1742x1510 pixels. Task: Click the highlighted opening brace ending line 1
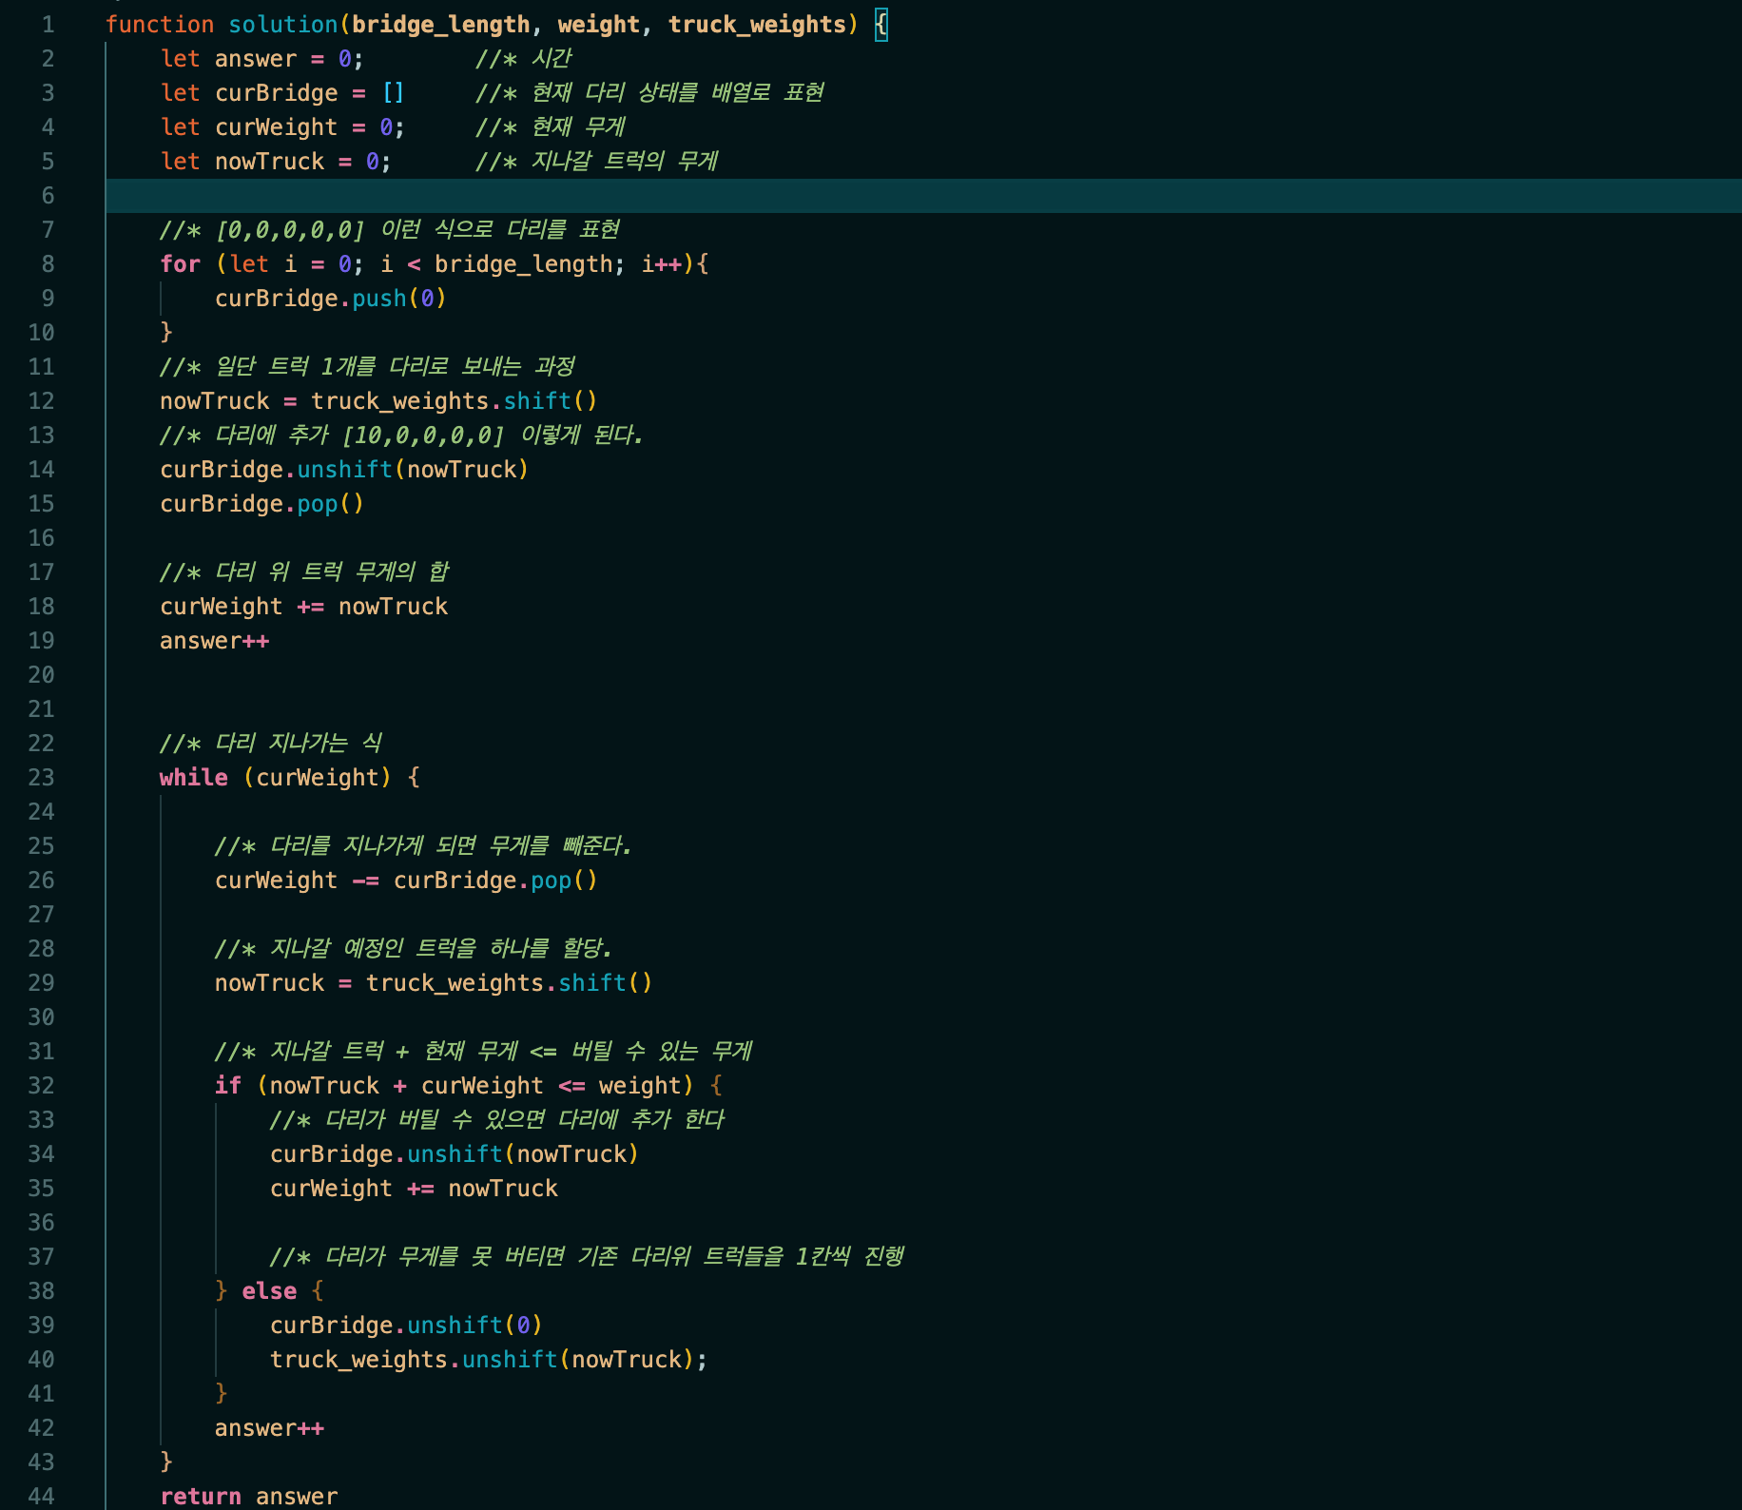click(881, 25)
